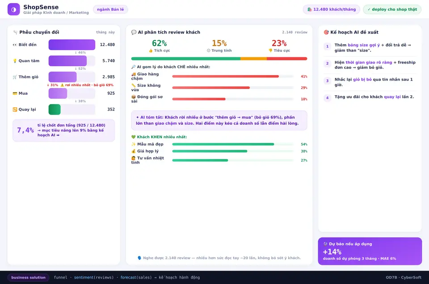Click the target icon beside Kế hoạch AI đề xuất
Screen dimensions: 429x284
pyautogui.click(x=326, y=32)
